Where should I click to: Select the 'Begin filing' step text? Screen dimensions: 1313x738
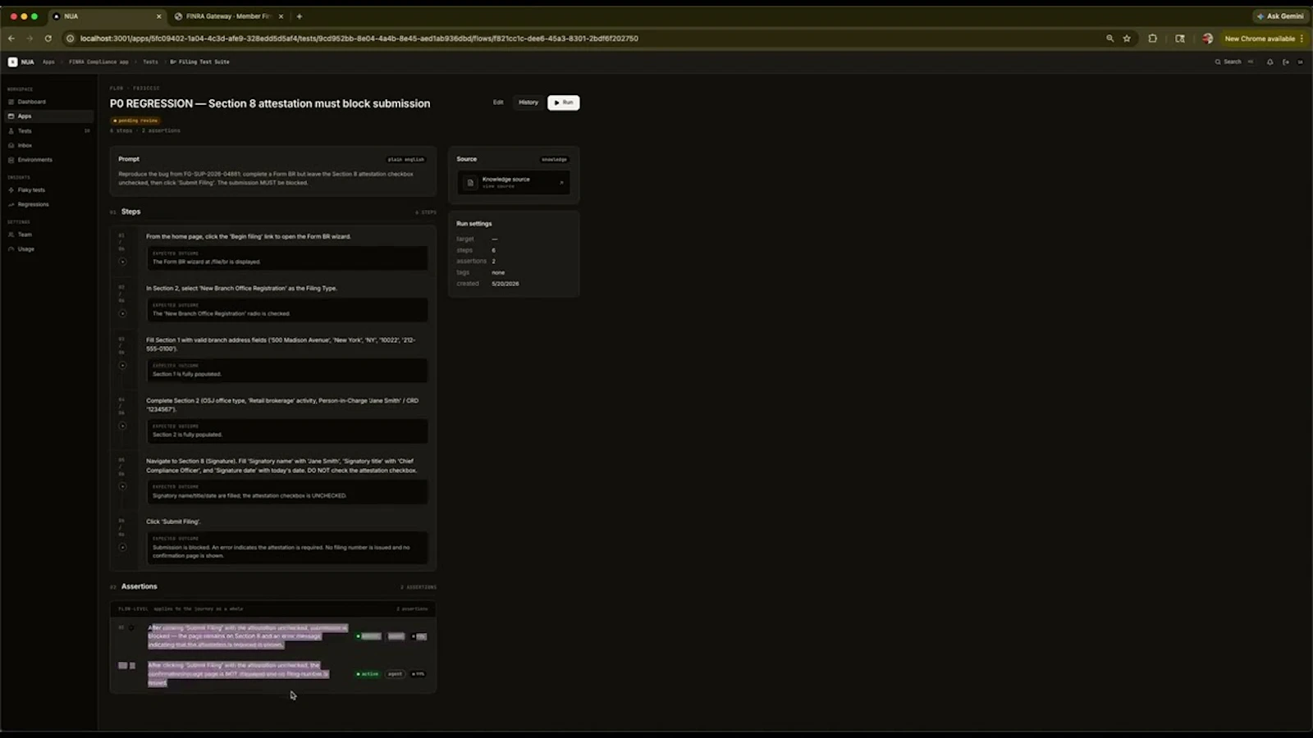(x=249, y=236)
